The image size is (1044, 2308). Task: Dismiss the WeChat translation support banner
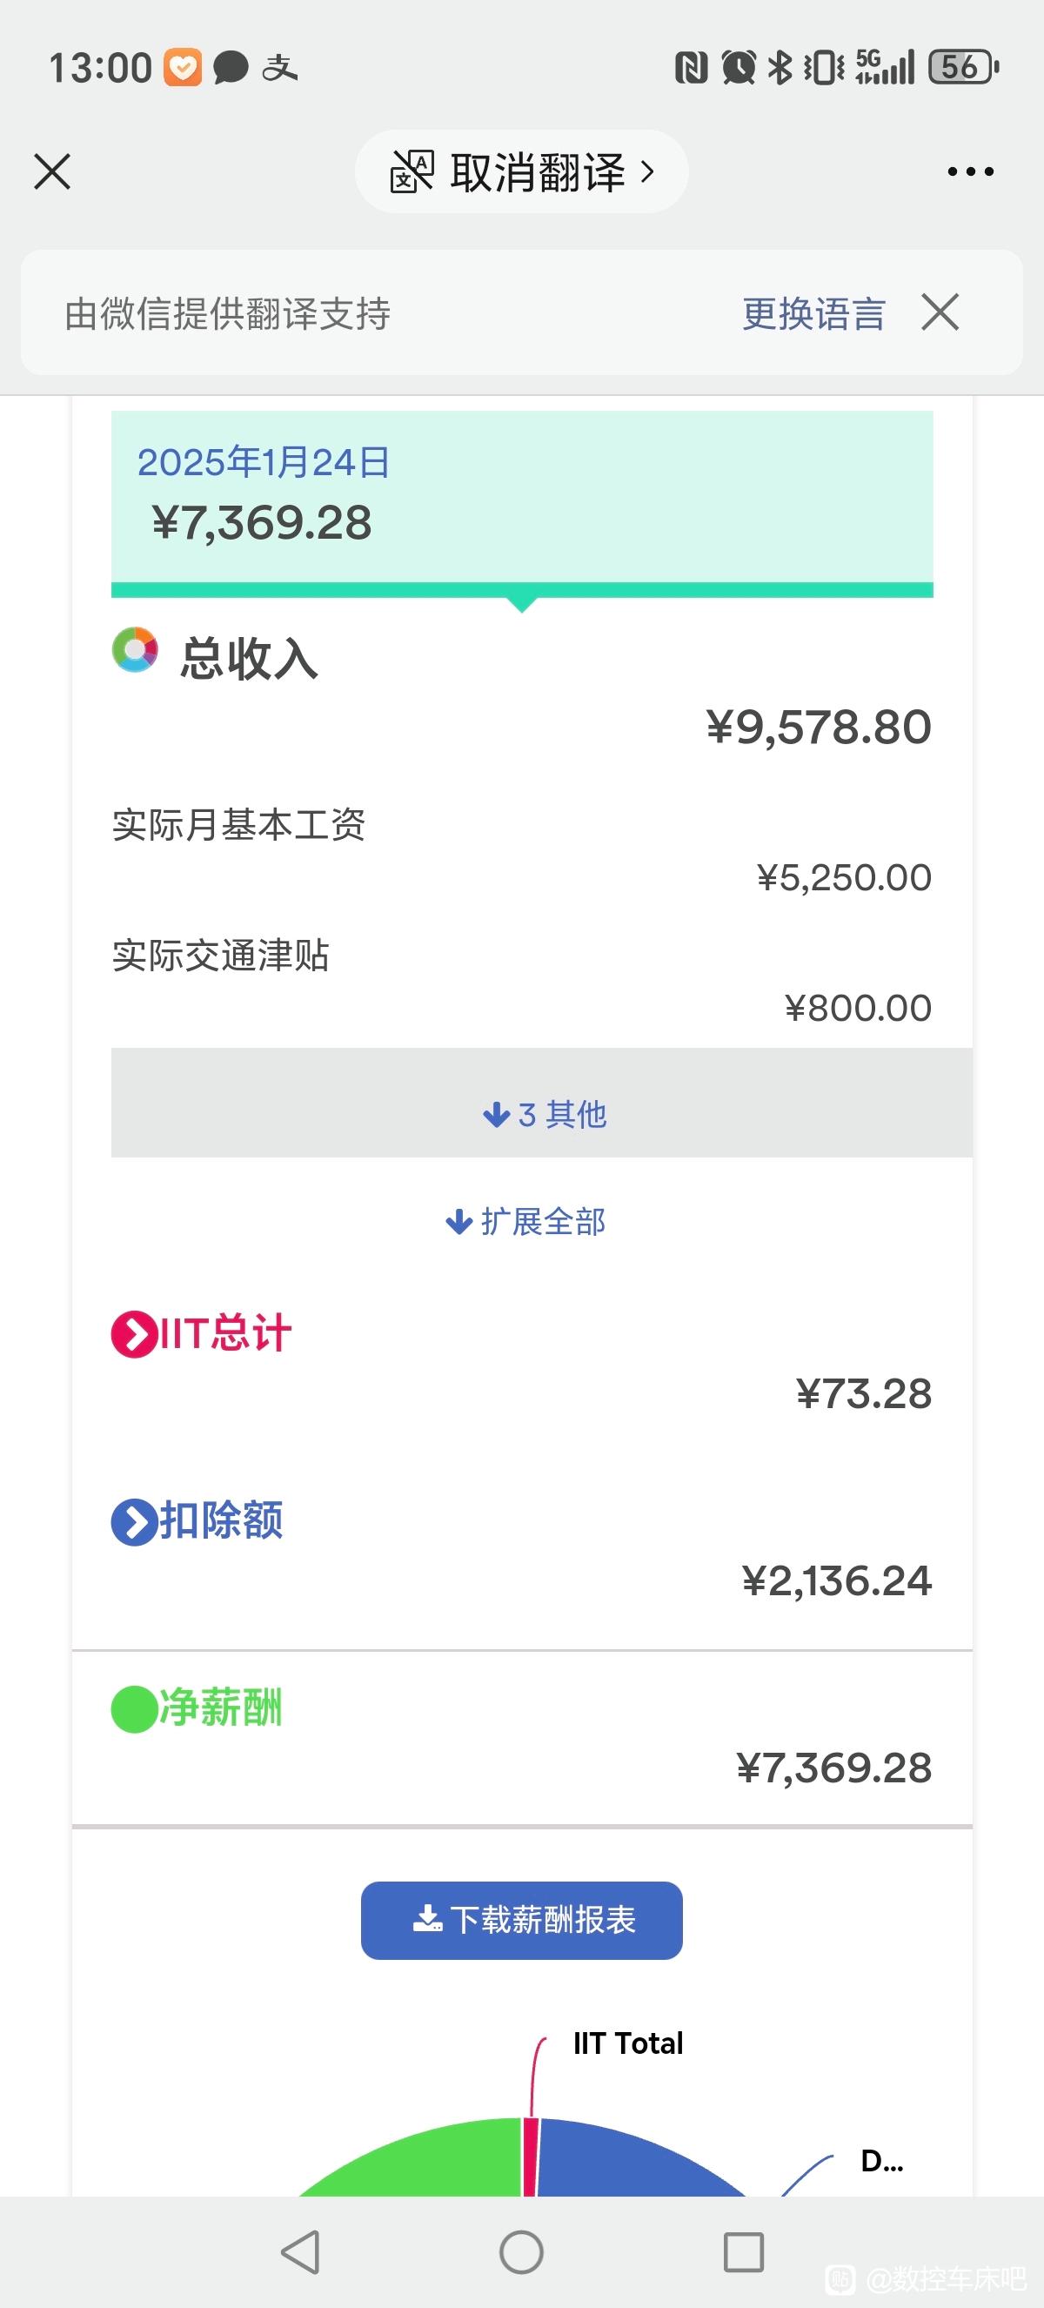click(940, 312)
